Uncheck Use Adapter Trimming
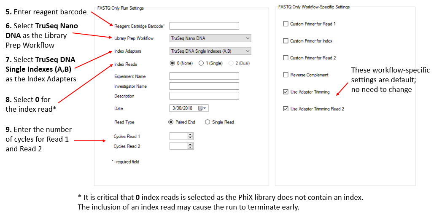434x215 pixels. click(x=286, y=92)
